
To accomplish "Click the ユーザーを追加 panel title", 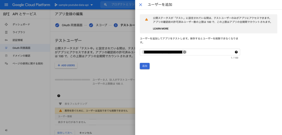I will pyautogui.click(x=160, y=5).
